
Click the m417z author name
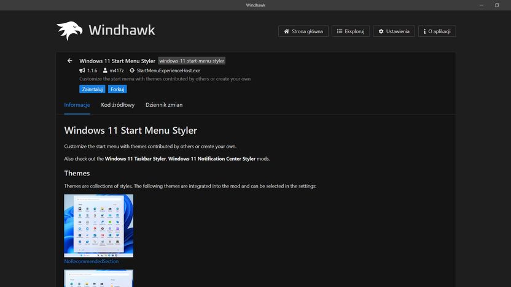(117, 71)
